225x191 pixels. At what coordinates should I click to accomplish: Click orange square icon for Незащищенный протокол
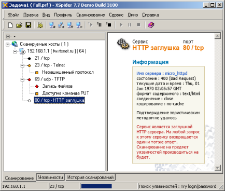[x=37, y=73]
